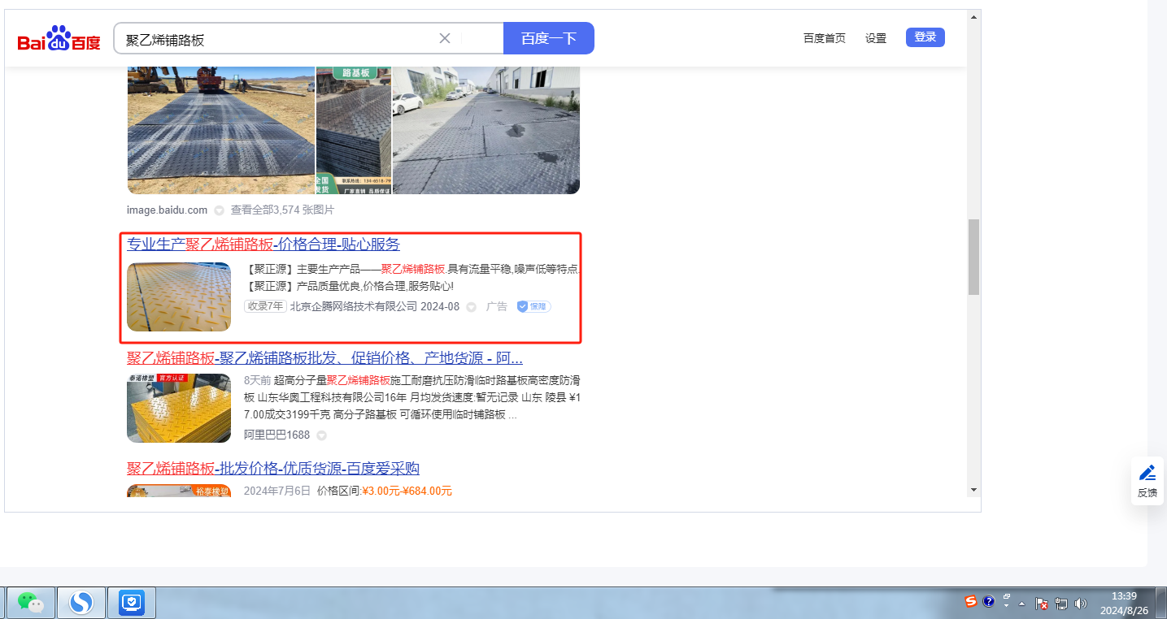Image resolution: width=1167 pixels, height=619 pixels.
Task: Click the 广告 label on the ad
Action: (497, 306)
